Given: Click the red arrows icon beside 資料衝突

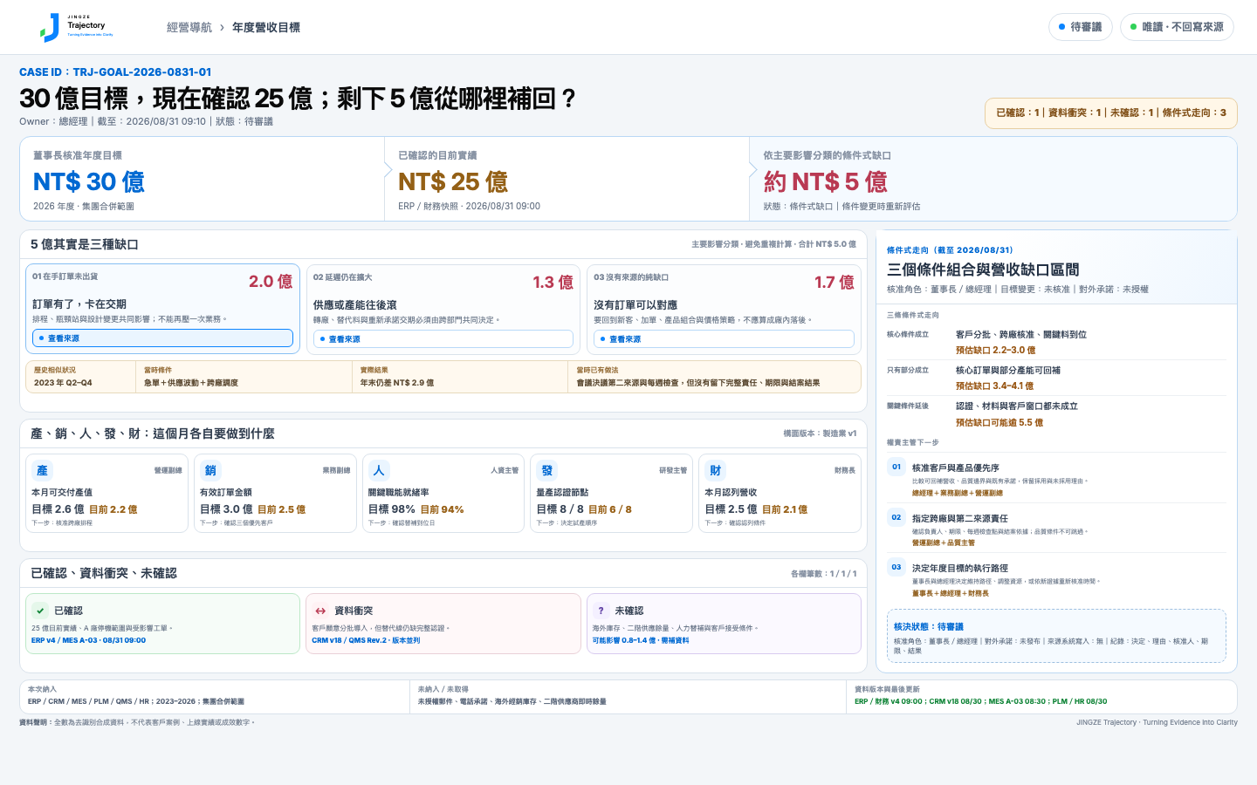Looking at the screenshot, I should point(320,611).
